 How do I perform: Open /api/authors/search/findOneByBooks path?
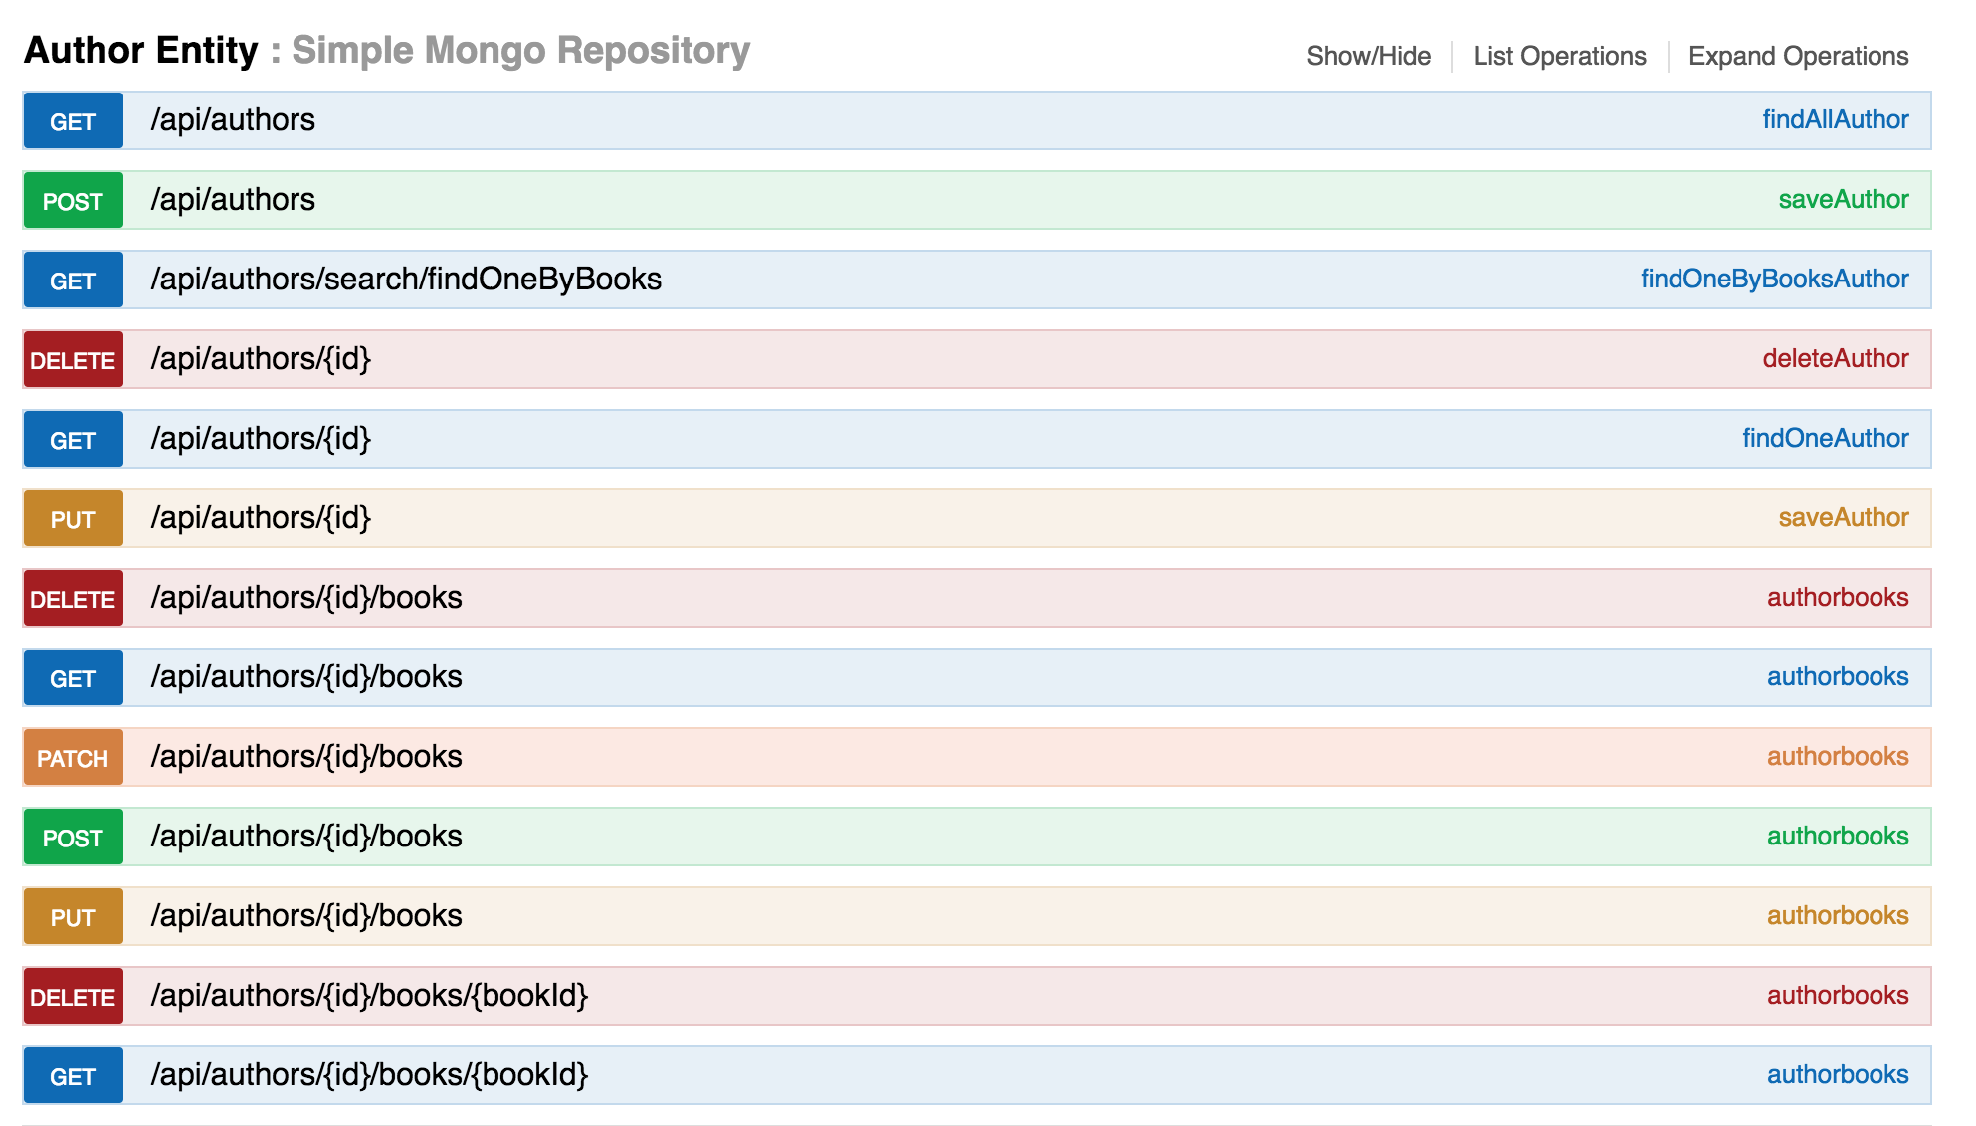click(x=406, y=280)
